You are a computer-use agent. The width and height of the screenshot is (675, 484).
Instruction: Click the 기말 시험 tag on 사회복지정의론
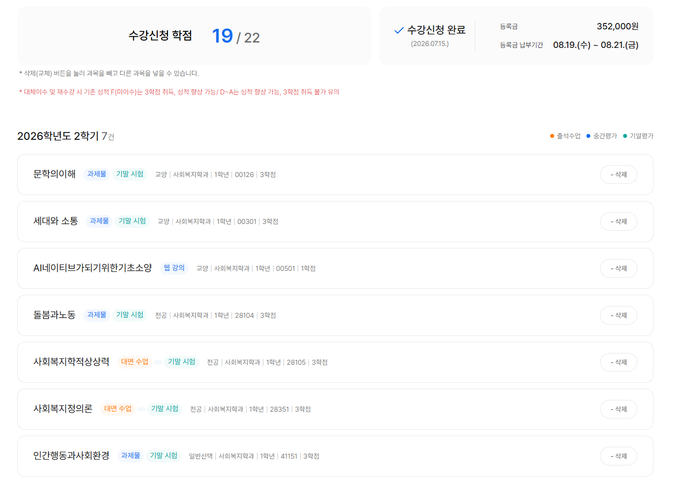[165, 409]
